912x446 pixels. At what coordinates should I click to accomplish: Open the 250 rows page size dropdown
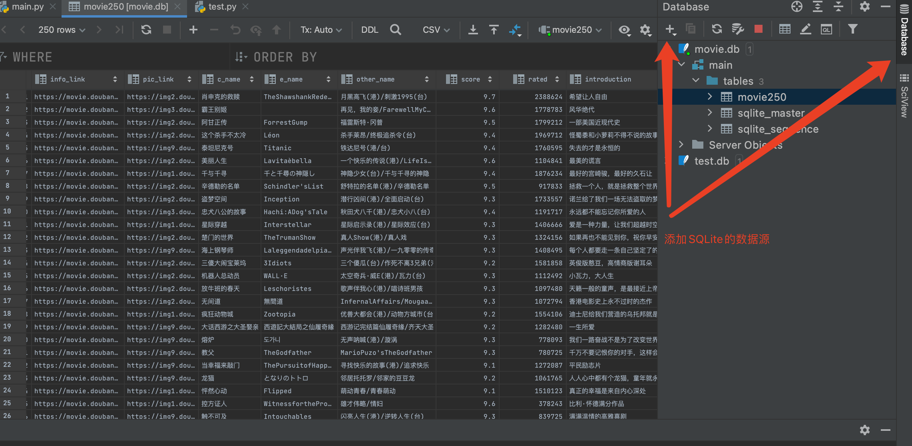pos(62,30)
